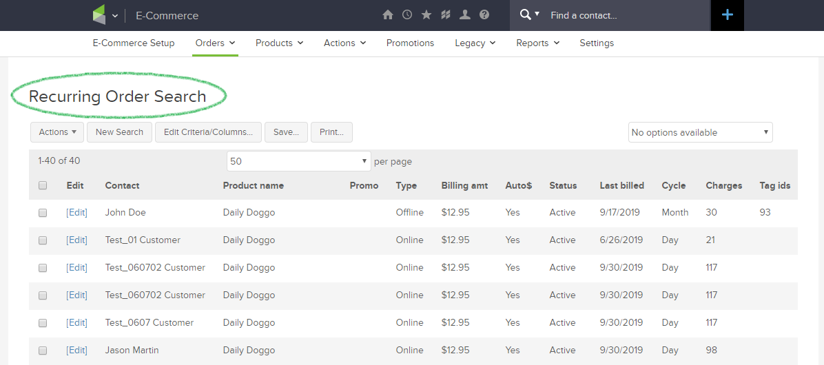Click the green Keap logo icon
The height and width of the screenshot is (365, 824).
pyautogui.click(x=99, y=14)
